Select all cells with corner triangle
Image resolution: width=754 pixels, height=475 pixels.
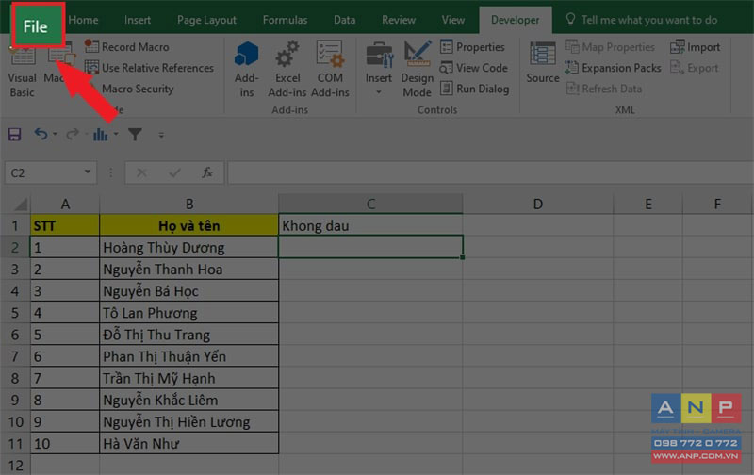pos(20,205)
